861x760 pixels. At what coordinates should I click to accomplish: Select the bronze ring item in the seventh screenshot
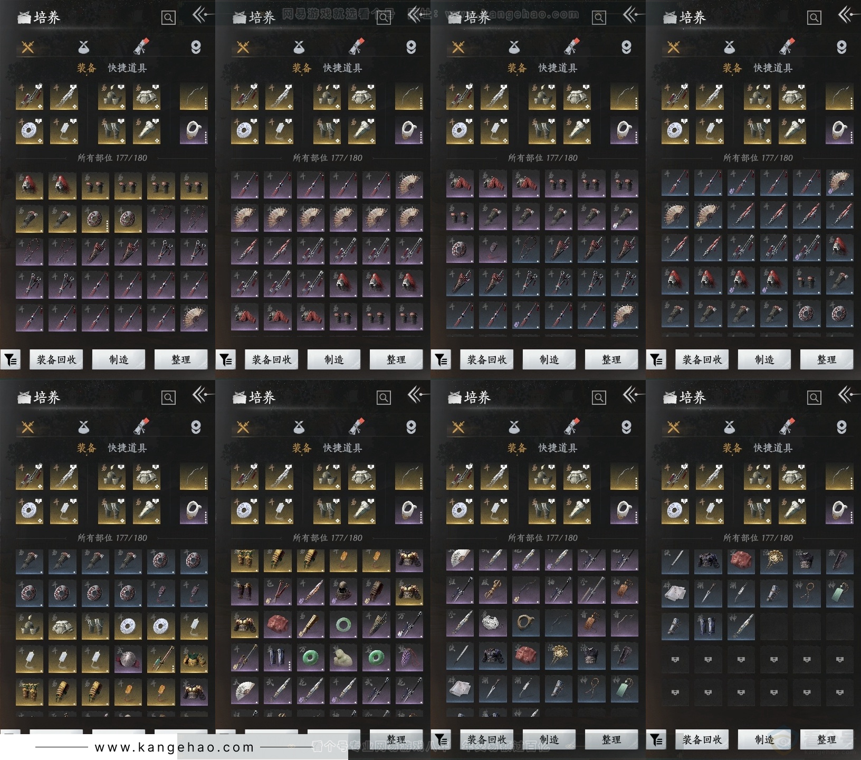(x=525, y=623)
